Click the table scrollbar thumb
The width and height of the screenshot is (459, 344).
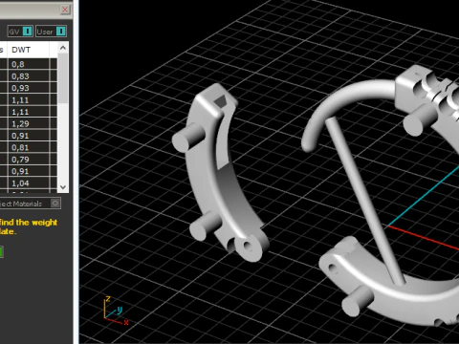(63, 78)
